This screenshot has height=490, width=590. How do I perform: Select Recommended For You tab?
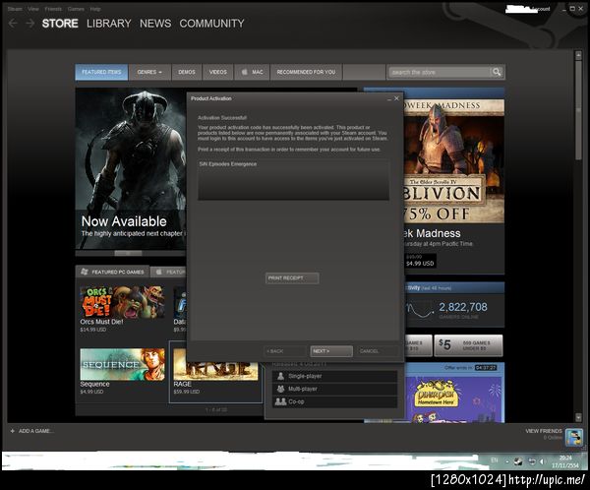pos(306,72)
